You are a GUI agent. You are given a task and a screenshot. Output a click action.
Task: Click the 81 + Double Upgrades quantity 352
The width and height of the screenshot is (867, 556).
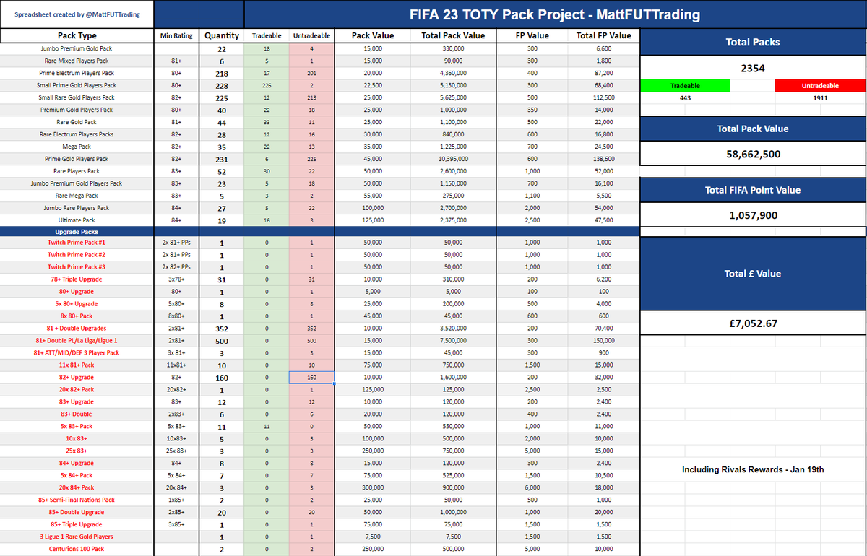point(222,329)
